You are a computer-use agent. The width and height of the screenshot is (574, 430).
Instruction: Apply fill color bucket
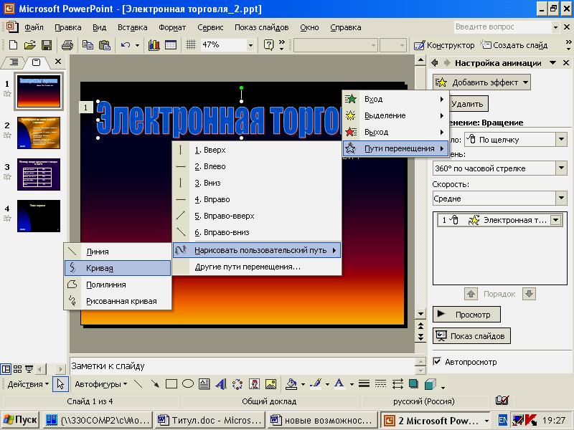(x=291, y=384)
